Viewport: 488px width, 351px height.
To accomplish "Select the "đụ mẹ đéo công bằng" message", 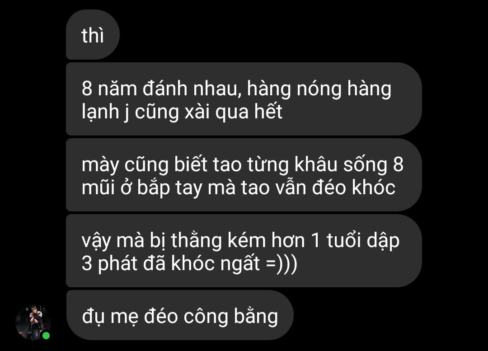I will point(179,315).
